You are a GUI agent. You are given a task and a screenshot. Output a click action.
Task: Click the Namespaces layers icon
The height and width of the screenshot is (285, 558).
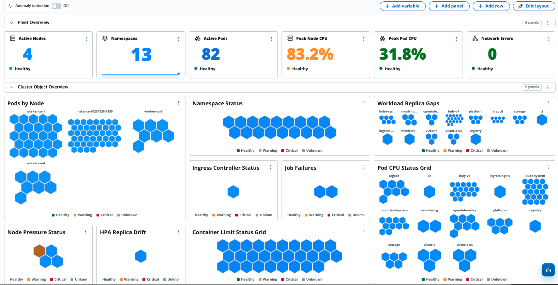click(x=105, y=38)
